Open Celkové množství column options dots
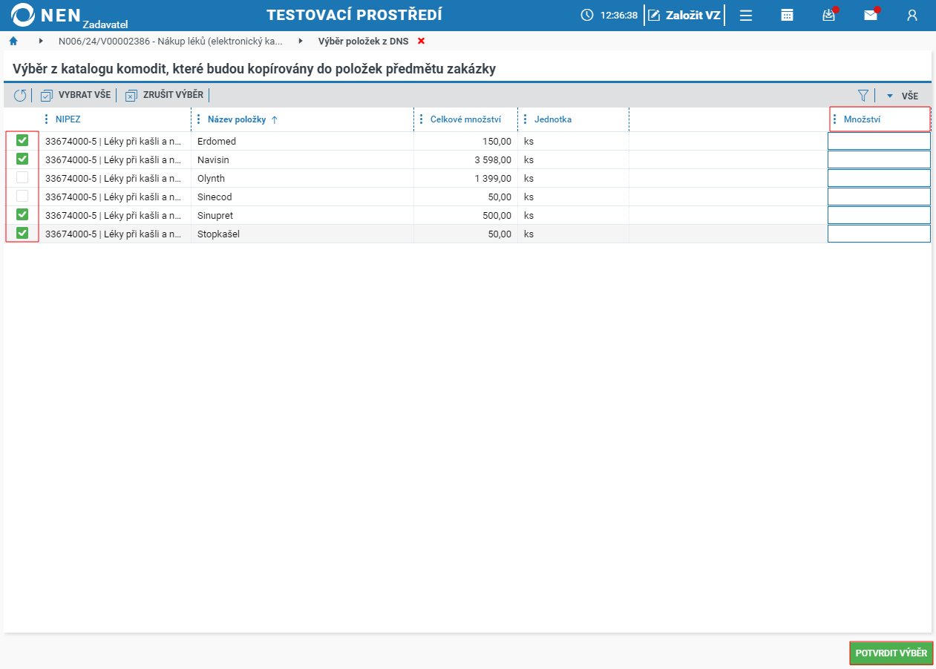 (x=422, y=119)
